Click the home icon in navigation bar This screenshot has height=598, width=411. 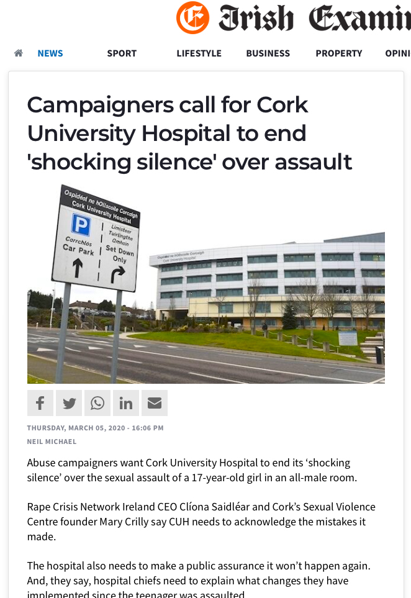point(19,53)
